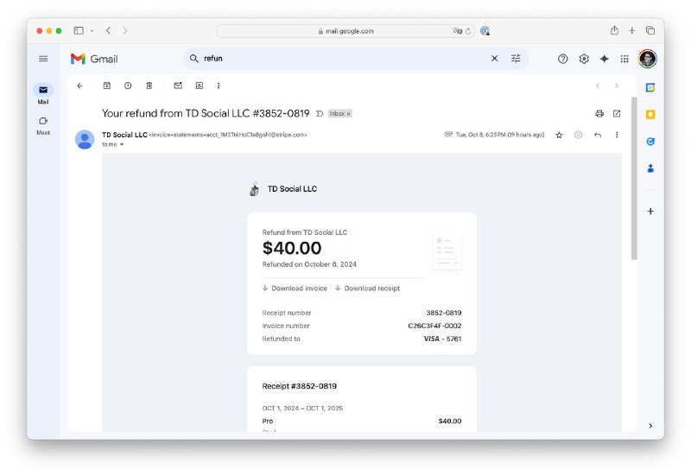The image size is (691, 475).
Task: Go to the newer email arrow
Action: click(598, 85)
